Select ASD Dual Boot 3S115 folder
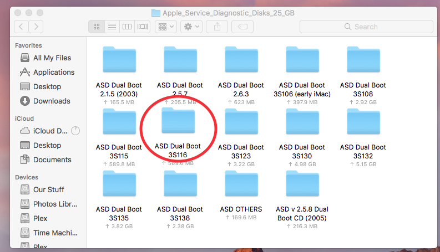440x252 pixels. pyautogui.click(x=119, y=121)
